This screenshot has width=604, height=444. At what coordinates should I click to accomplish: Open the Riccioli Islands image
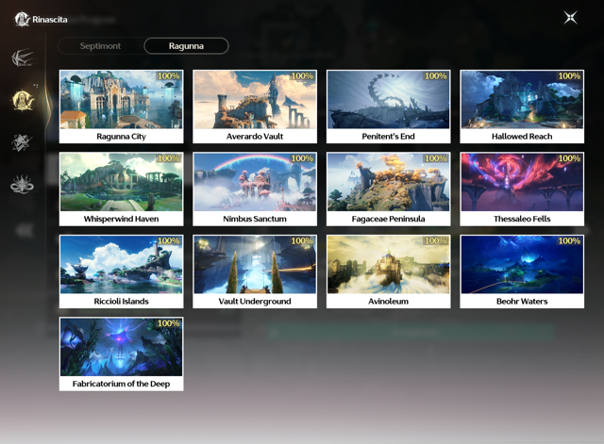(x=122, y=265)
